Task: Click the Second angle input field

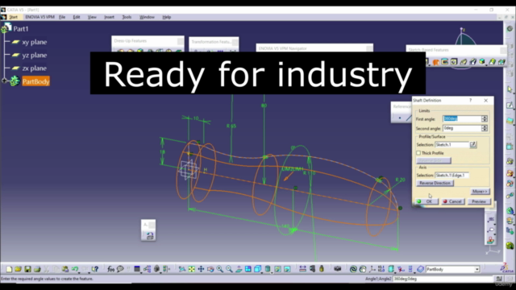Action: click(462, 128)
